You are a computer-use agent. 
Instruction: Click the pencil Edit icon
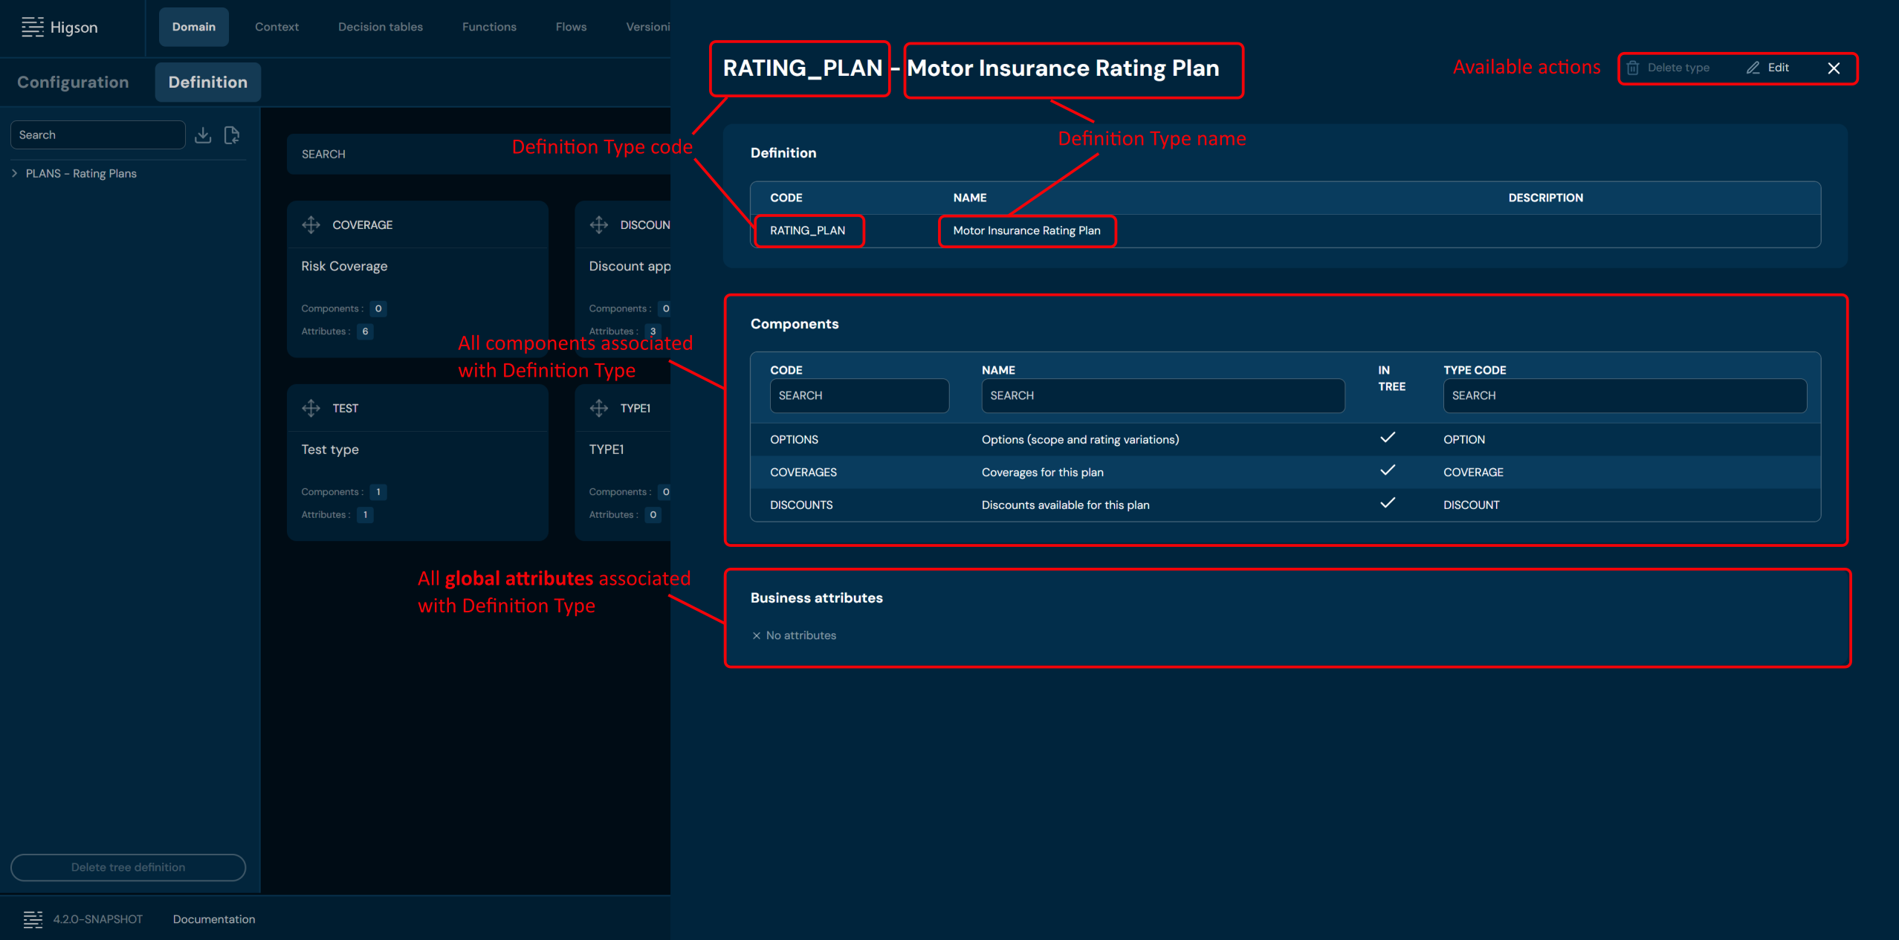pyautogui.click(x=1753, y=68)
